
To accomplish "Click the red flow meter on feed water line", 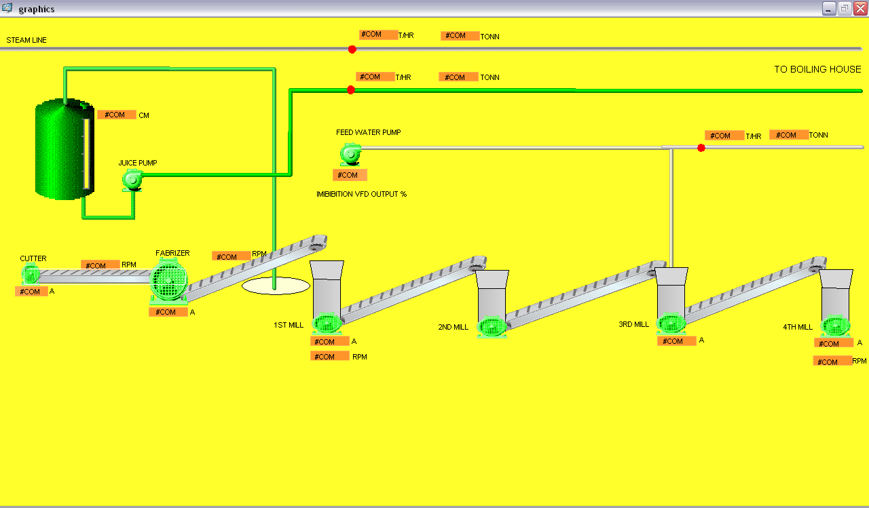I will 701,148.
